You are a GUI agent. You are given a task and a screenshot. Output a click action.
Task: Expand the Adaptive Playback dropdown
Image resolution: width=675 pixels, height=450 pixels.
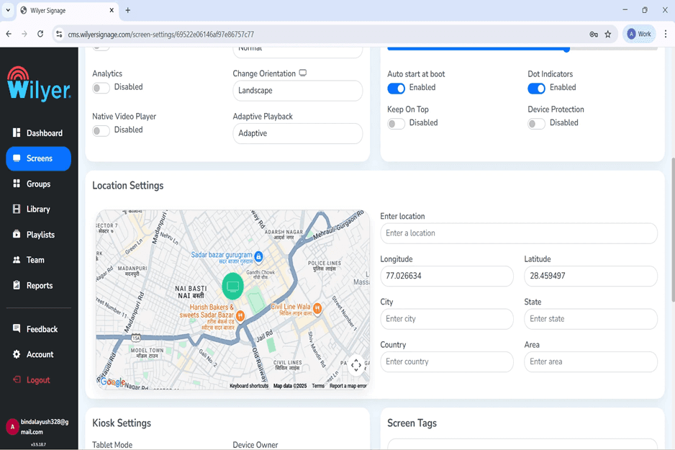tap(297, 133)
